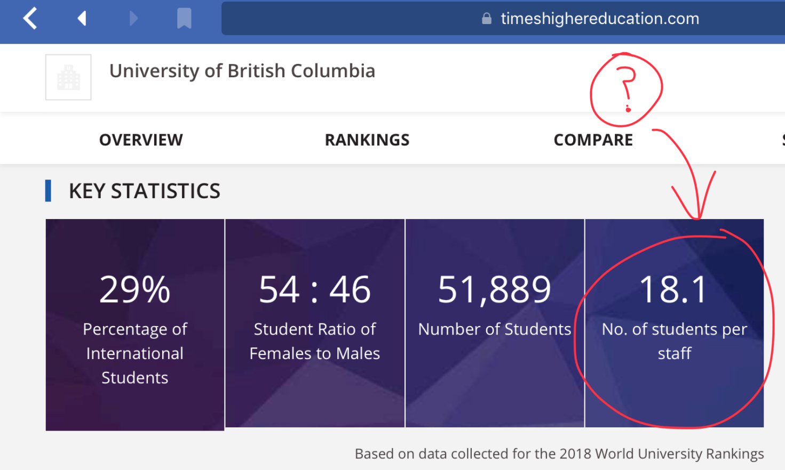This screenshot has width=785, height=470.
Task: Click the hand-drawn red question mark
Action: (x=628, y=88)
